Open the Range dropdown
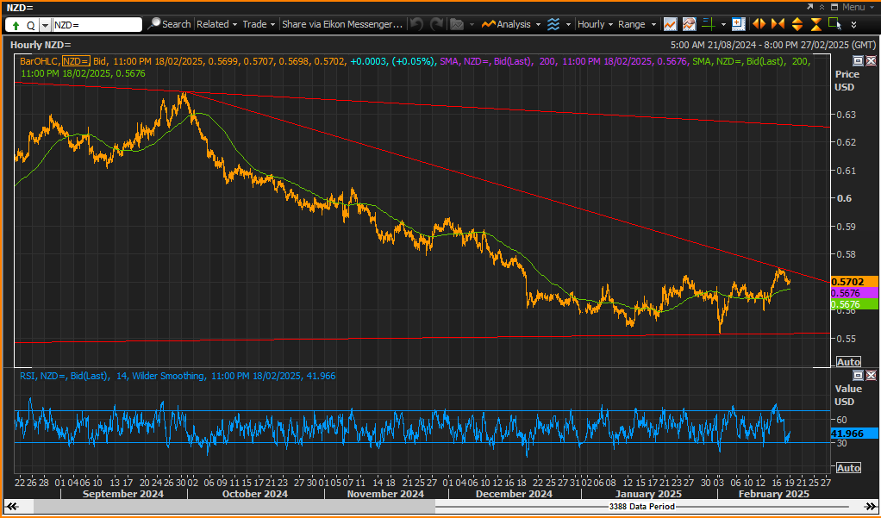 point(636,24)
